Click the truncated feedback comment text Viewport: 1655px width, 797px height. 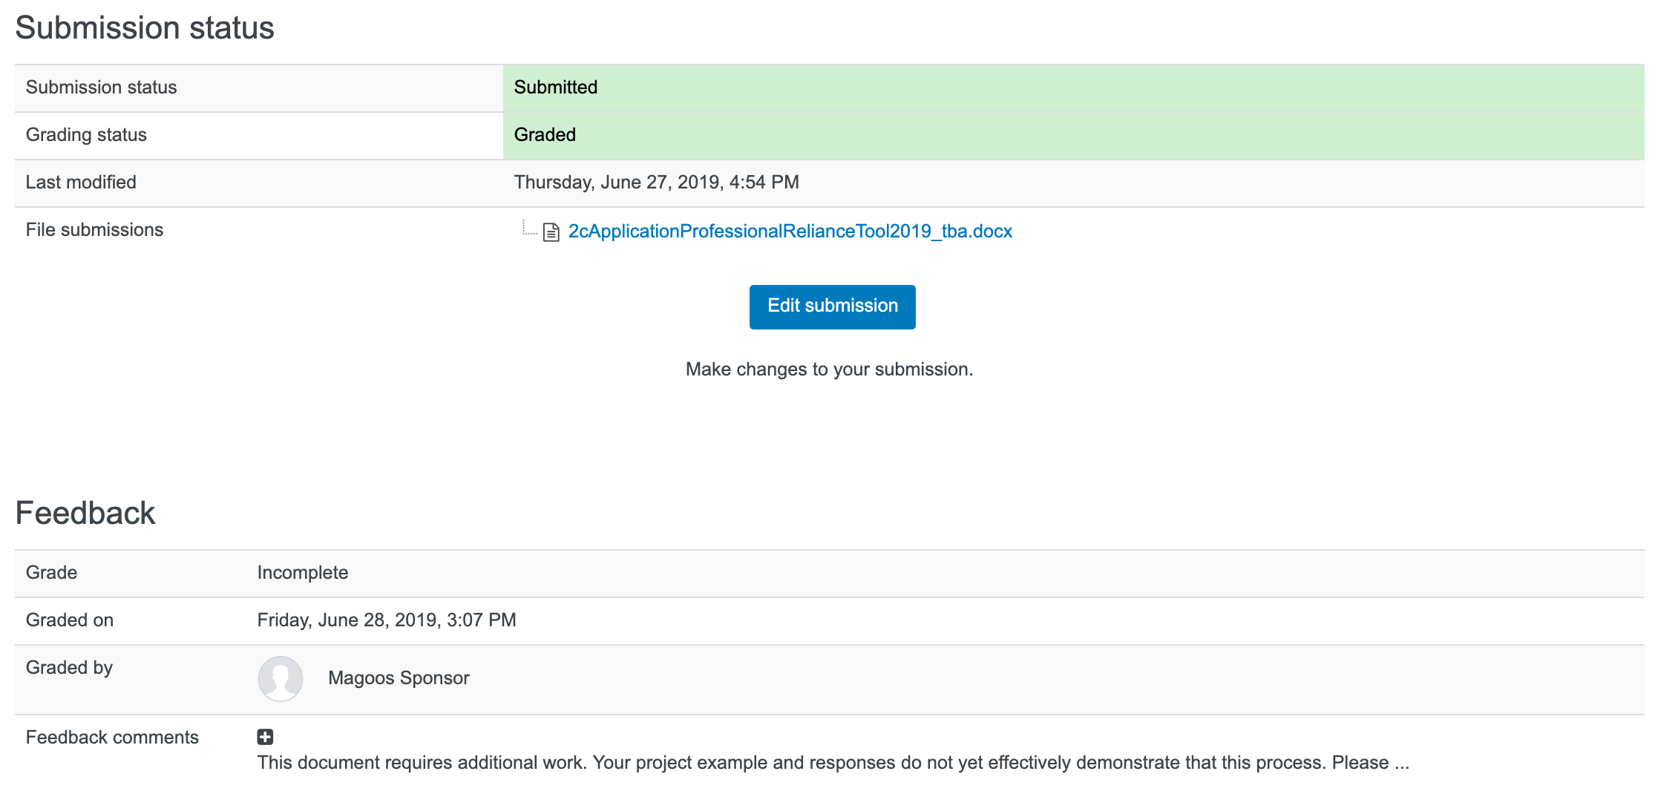tap(833, 763)
